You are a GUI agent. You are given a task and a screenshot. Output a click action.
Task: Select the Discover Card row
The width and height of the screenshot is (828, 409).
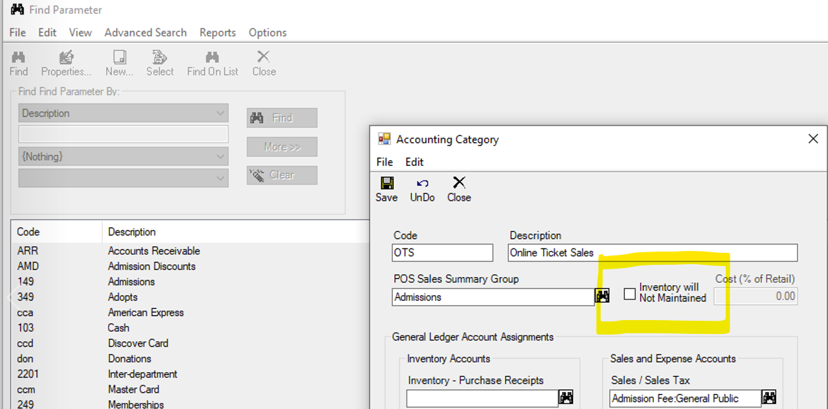pos(191,343)
